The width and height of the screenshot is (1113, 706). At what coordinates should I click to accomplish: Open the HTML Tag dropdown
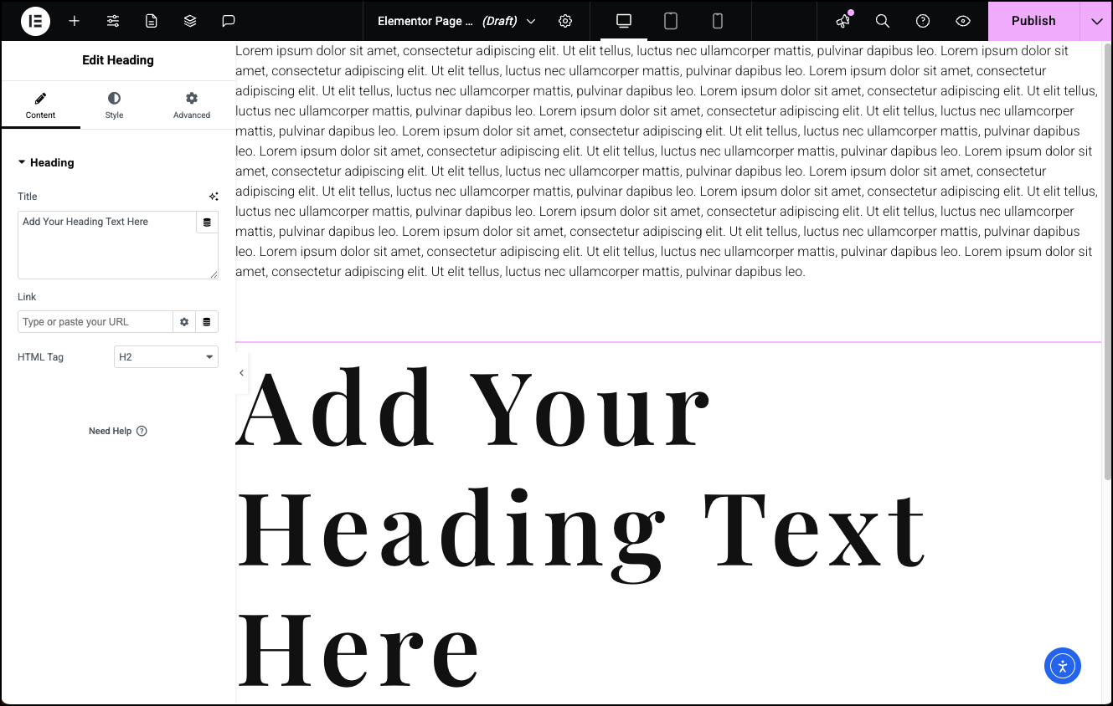[x=166, y=357]
